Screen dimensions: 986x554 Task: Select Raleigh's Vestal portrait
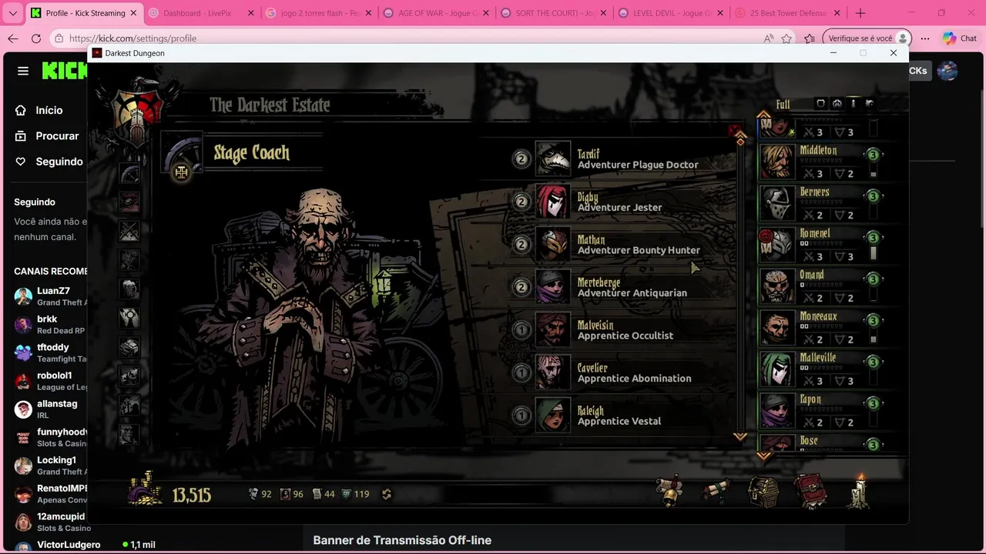click(553, 415)
